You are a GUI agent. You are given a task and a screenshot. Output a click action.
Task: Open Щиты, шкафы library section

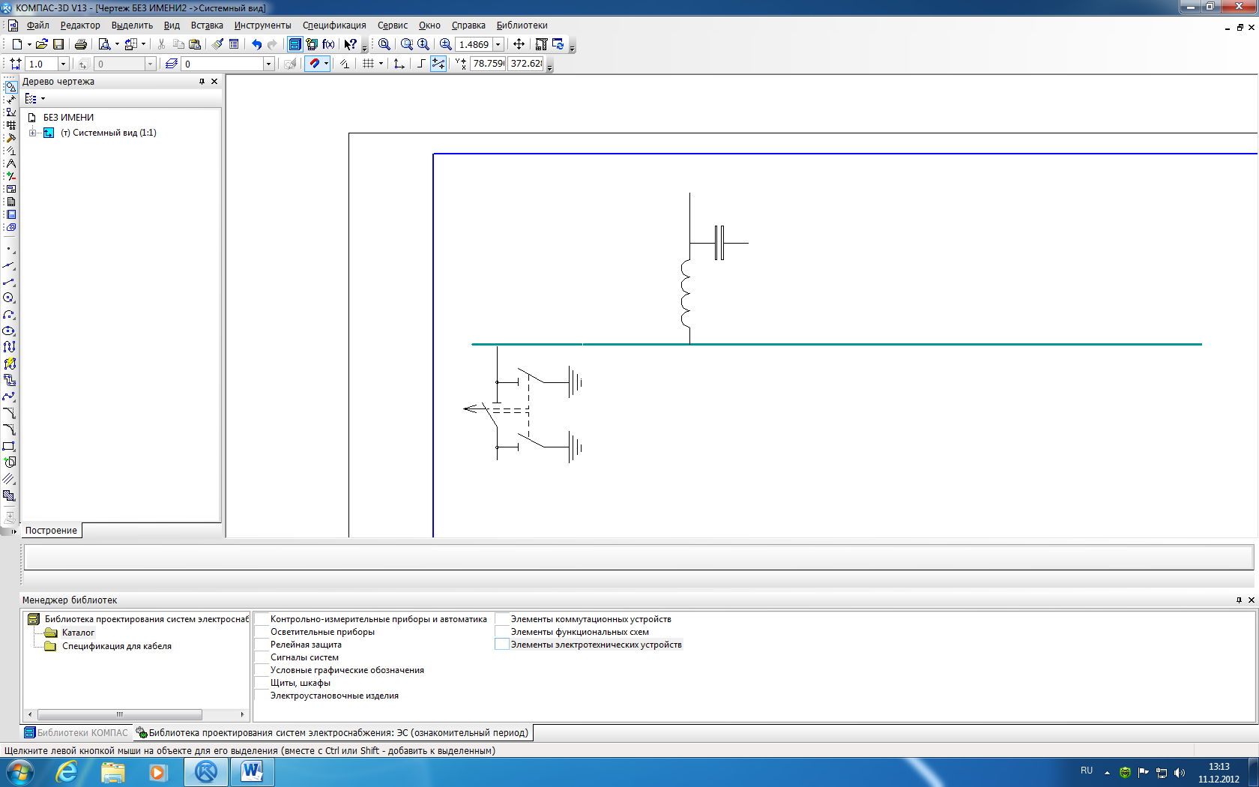click(x=301, y=683)
